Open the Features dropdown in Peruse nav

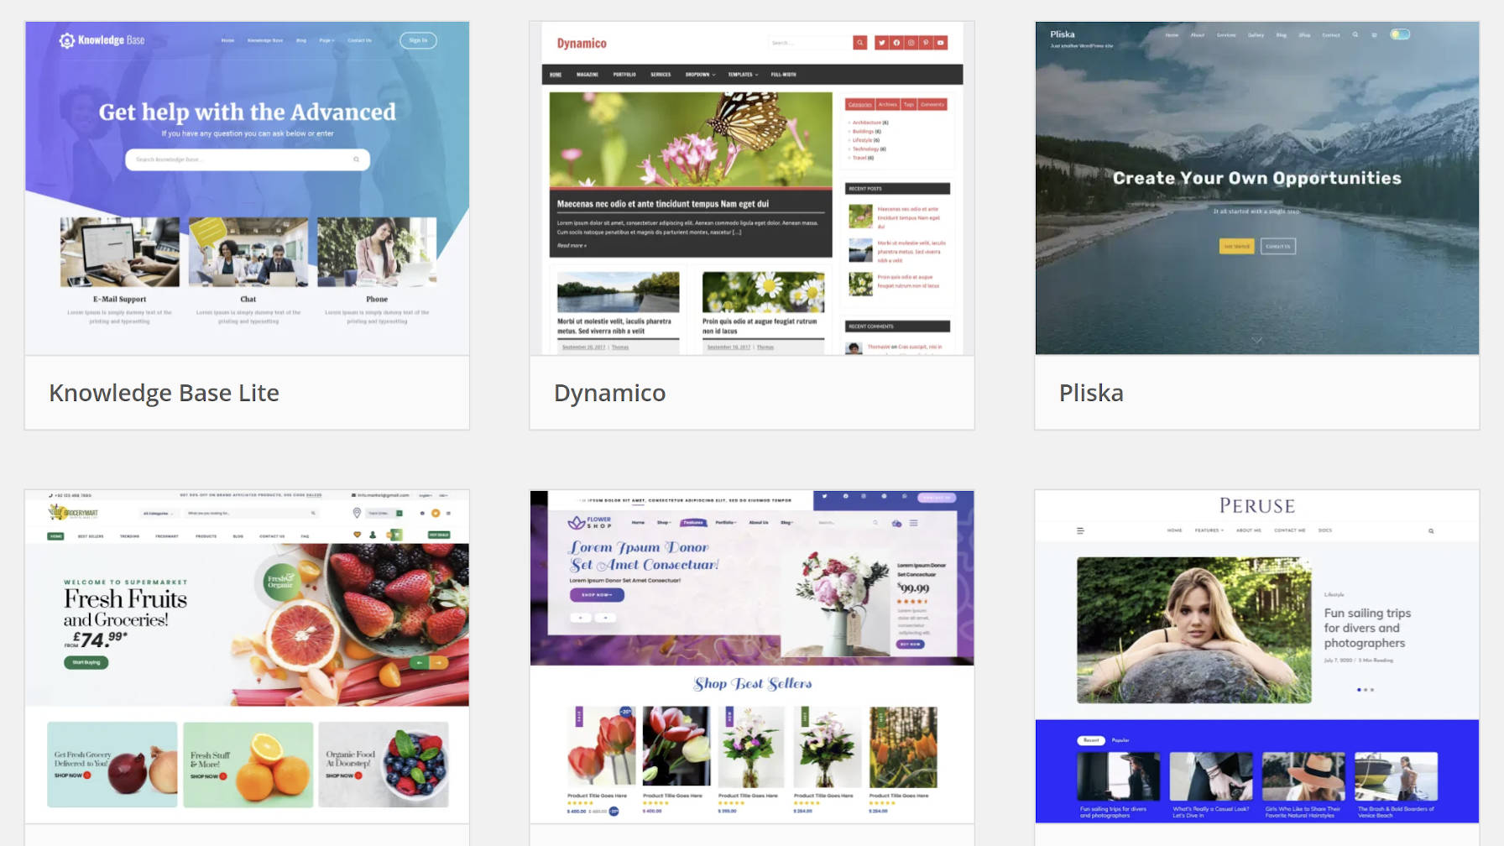coord(1209,530)
